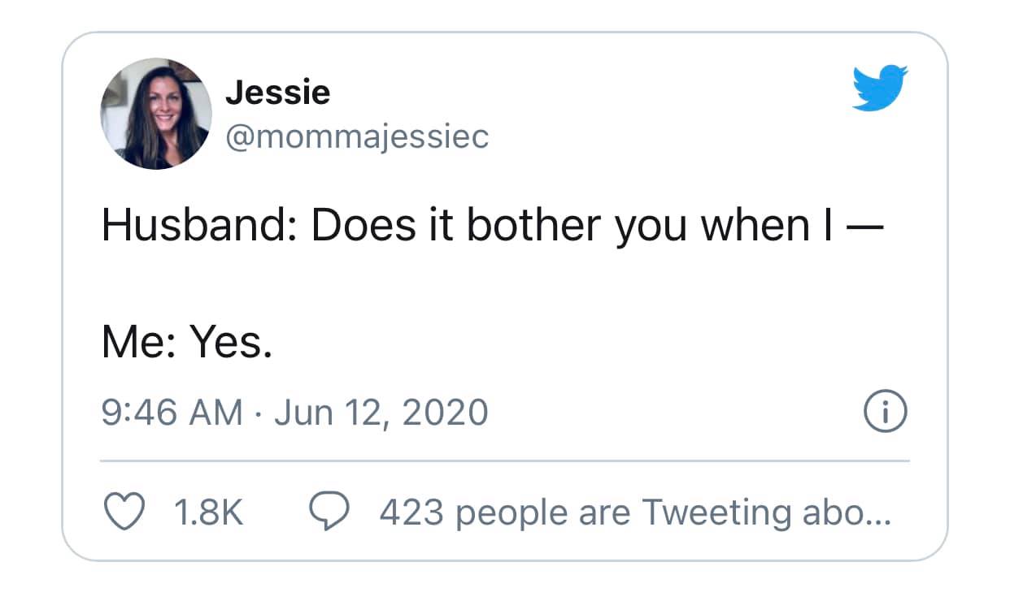Open the @mommajessiec handle link
This screenshot has width=1010, height=601.
click(356, 137)
